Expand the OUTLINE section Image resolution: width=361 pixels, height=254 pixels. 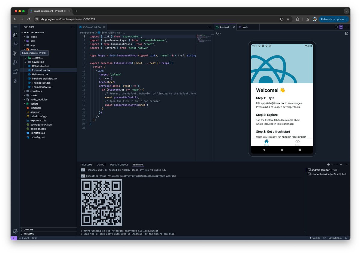(28, 229)
